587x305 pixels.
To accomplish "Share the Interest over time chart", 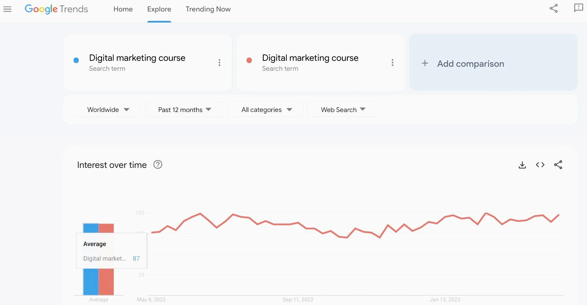I will click(x=558, y=165).
